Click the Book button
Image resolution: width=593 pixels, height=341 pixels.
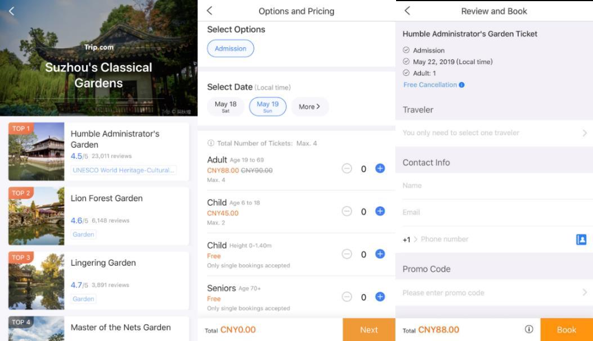(x=567, y=330)
